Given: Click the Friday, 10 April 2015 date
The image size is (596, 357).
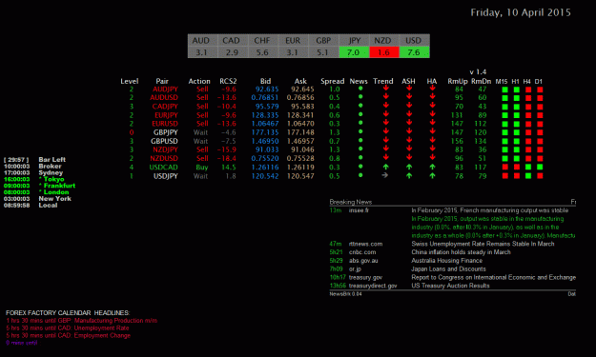Looking at the screenshot, I should pyautogui.click(x=521, y=12).
